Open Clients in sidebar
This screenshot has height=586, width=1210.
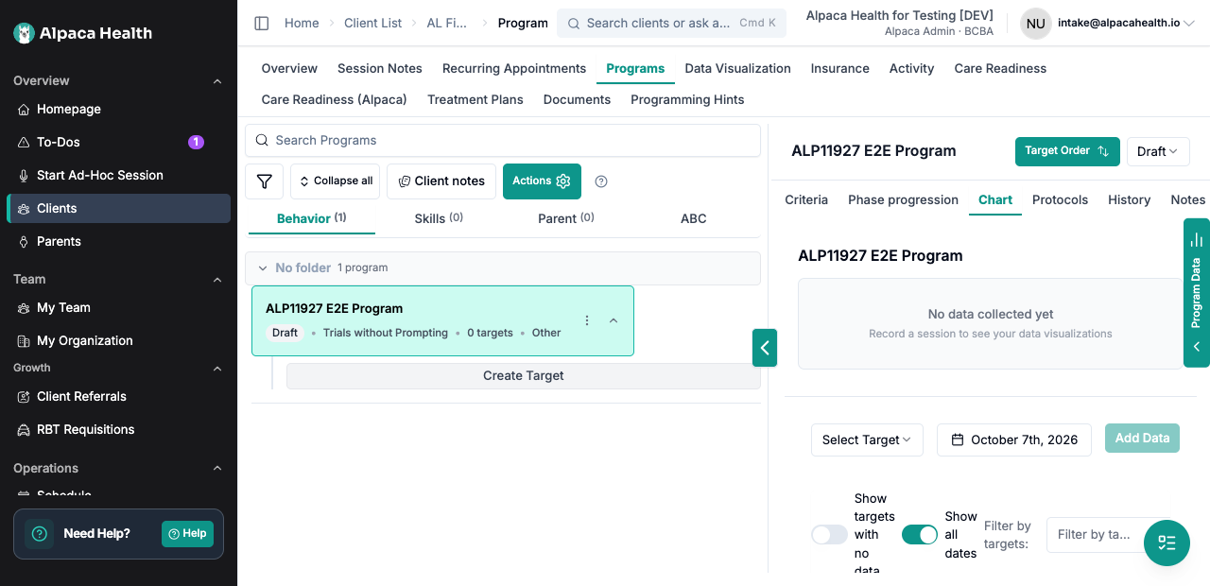118,208
